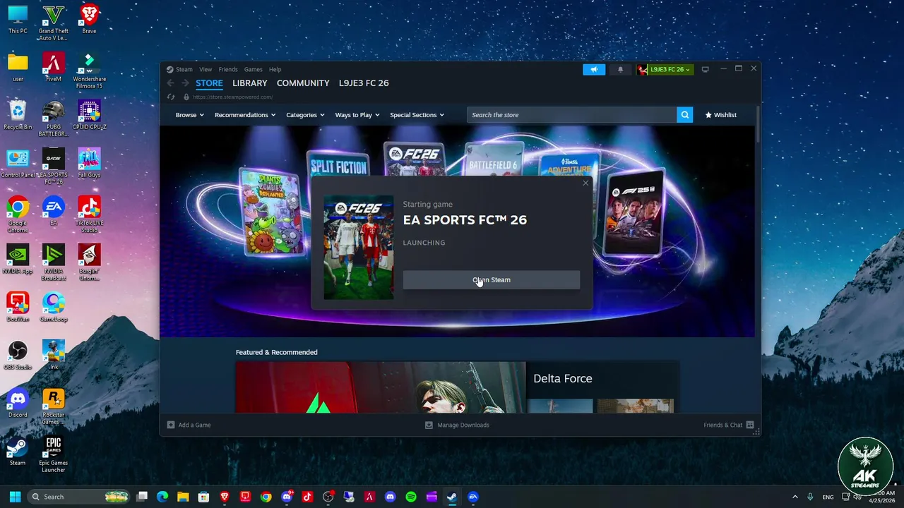The width and height of the screenshot is (904, 508).
Task: Close the Starting game dialog
Action: point(585,183)
